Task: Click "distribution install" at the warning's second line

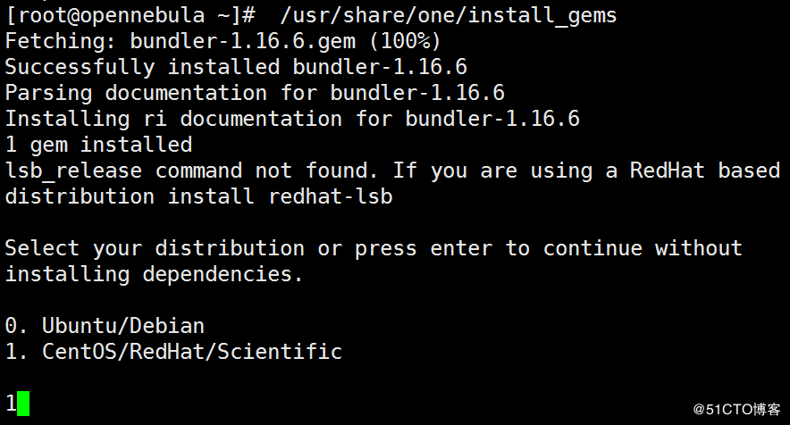Action: 130,196
